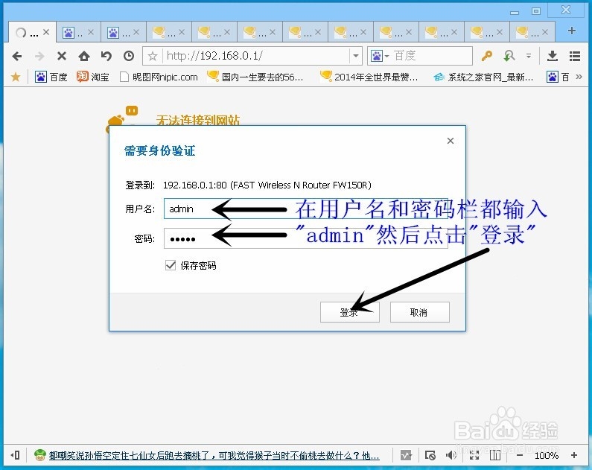
Task: Click the green mushroom icon in the status bar
Action: (x=40, y=455)
